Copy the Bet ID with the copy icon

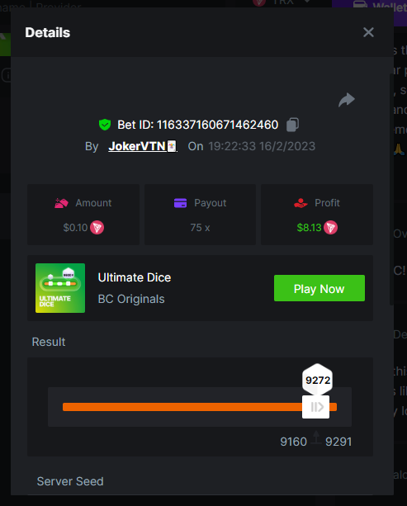click(292, 125)
